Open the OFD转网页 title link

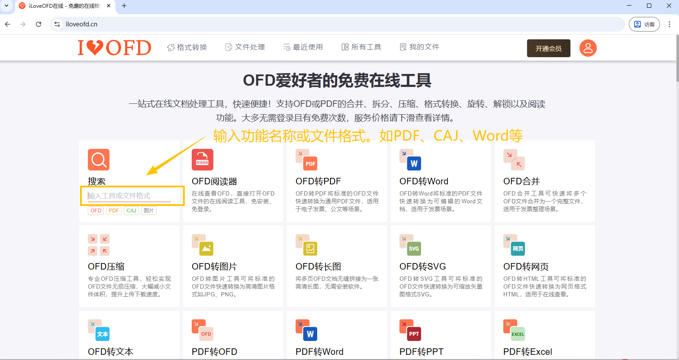(x=526, y=267)
